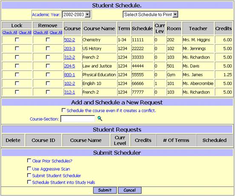The image size is (235, 196).
Task: Click credits value 1.25
Action: click(x=228, y=75)
